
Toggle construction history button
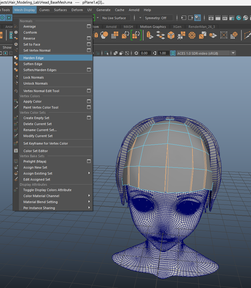(x=198, y=18)
